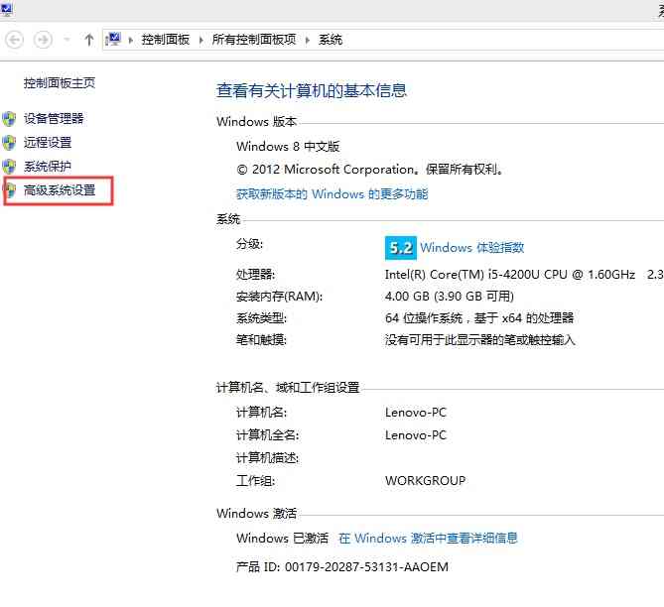Click the computer icon in the address bar

(113, 40)
